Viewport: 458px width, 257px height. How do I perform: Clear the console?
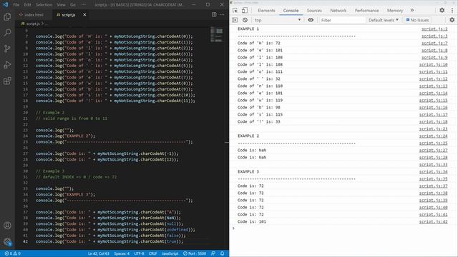click(x=245, y=20)
